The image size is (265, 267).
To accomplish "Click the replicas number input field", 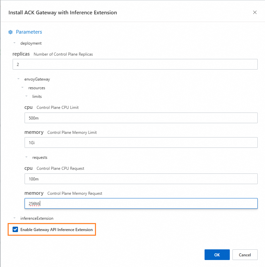I will tap(135, 64).
